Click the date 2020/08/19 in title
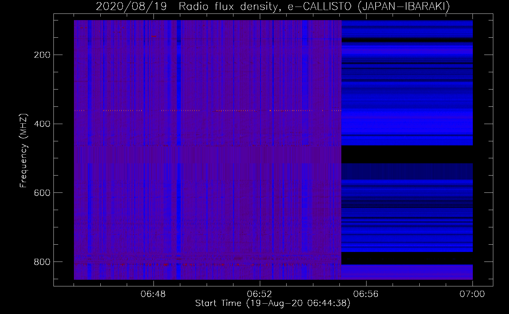 [131, 6]
